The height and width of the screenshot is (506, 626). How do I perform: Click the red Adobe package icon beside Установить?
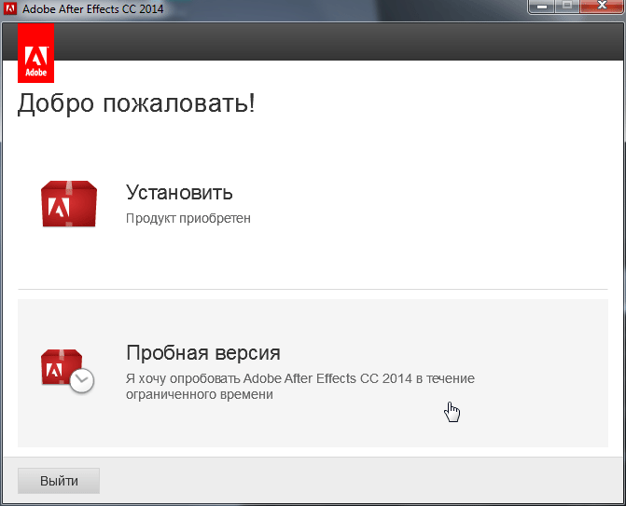(69, 204)
